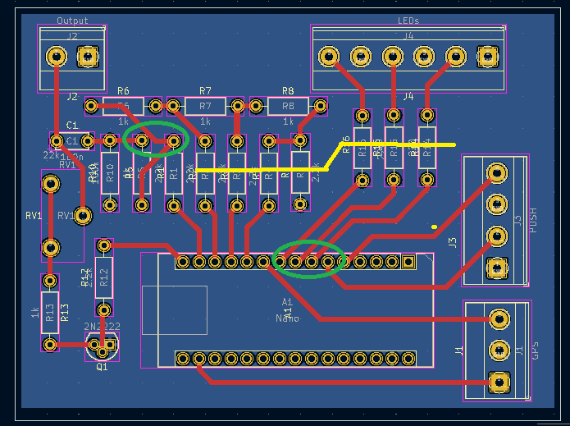Click the 'GPS' silkscreen label
This screenshot has height=426, width=570.
point(535,350)
